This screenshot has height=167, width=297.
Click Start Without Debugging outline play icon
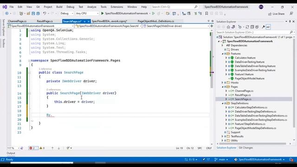point(154,13)
